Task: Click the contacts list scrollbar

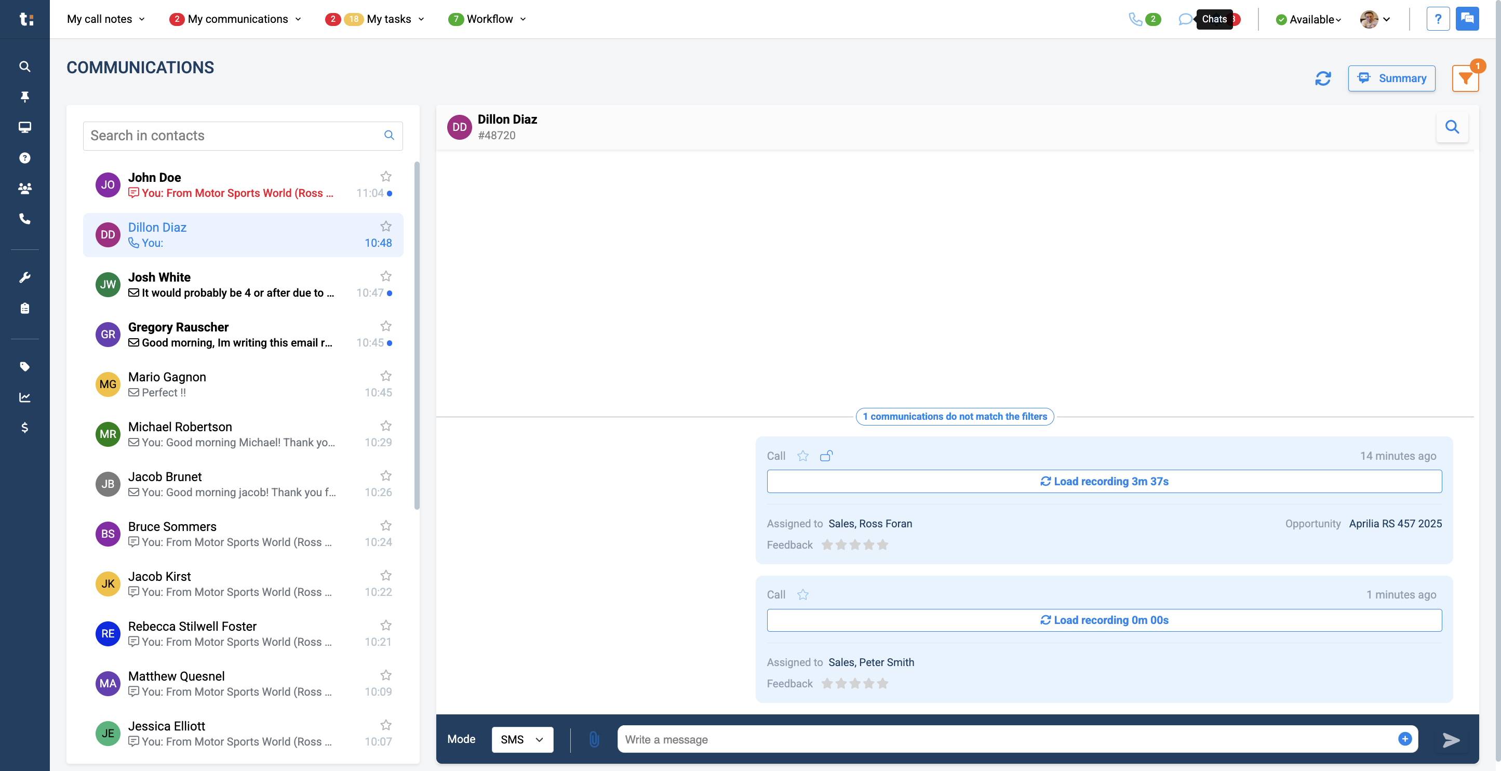Action: click(417, 336)
